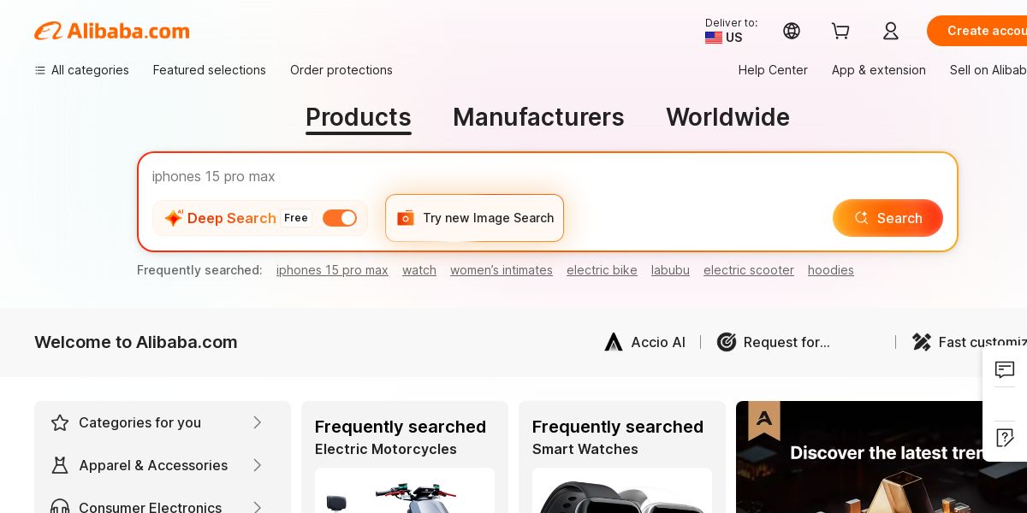Click the orange Search button
1027x513 pixels.
click(887, 218)
